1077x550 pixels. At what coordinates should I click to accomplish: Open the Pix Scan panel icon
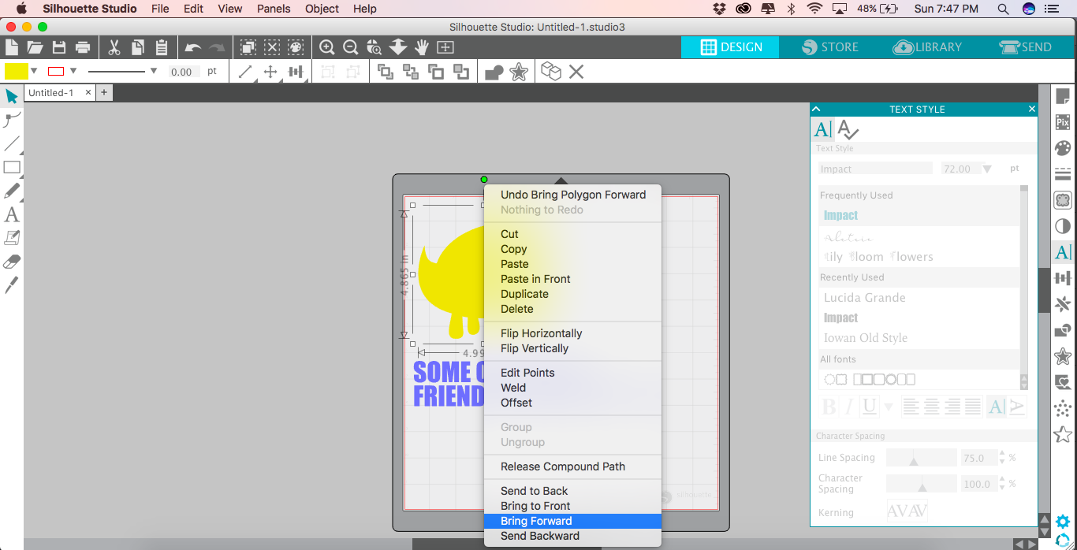click(x=1063, y=122)
